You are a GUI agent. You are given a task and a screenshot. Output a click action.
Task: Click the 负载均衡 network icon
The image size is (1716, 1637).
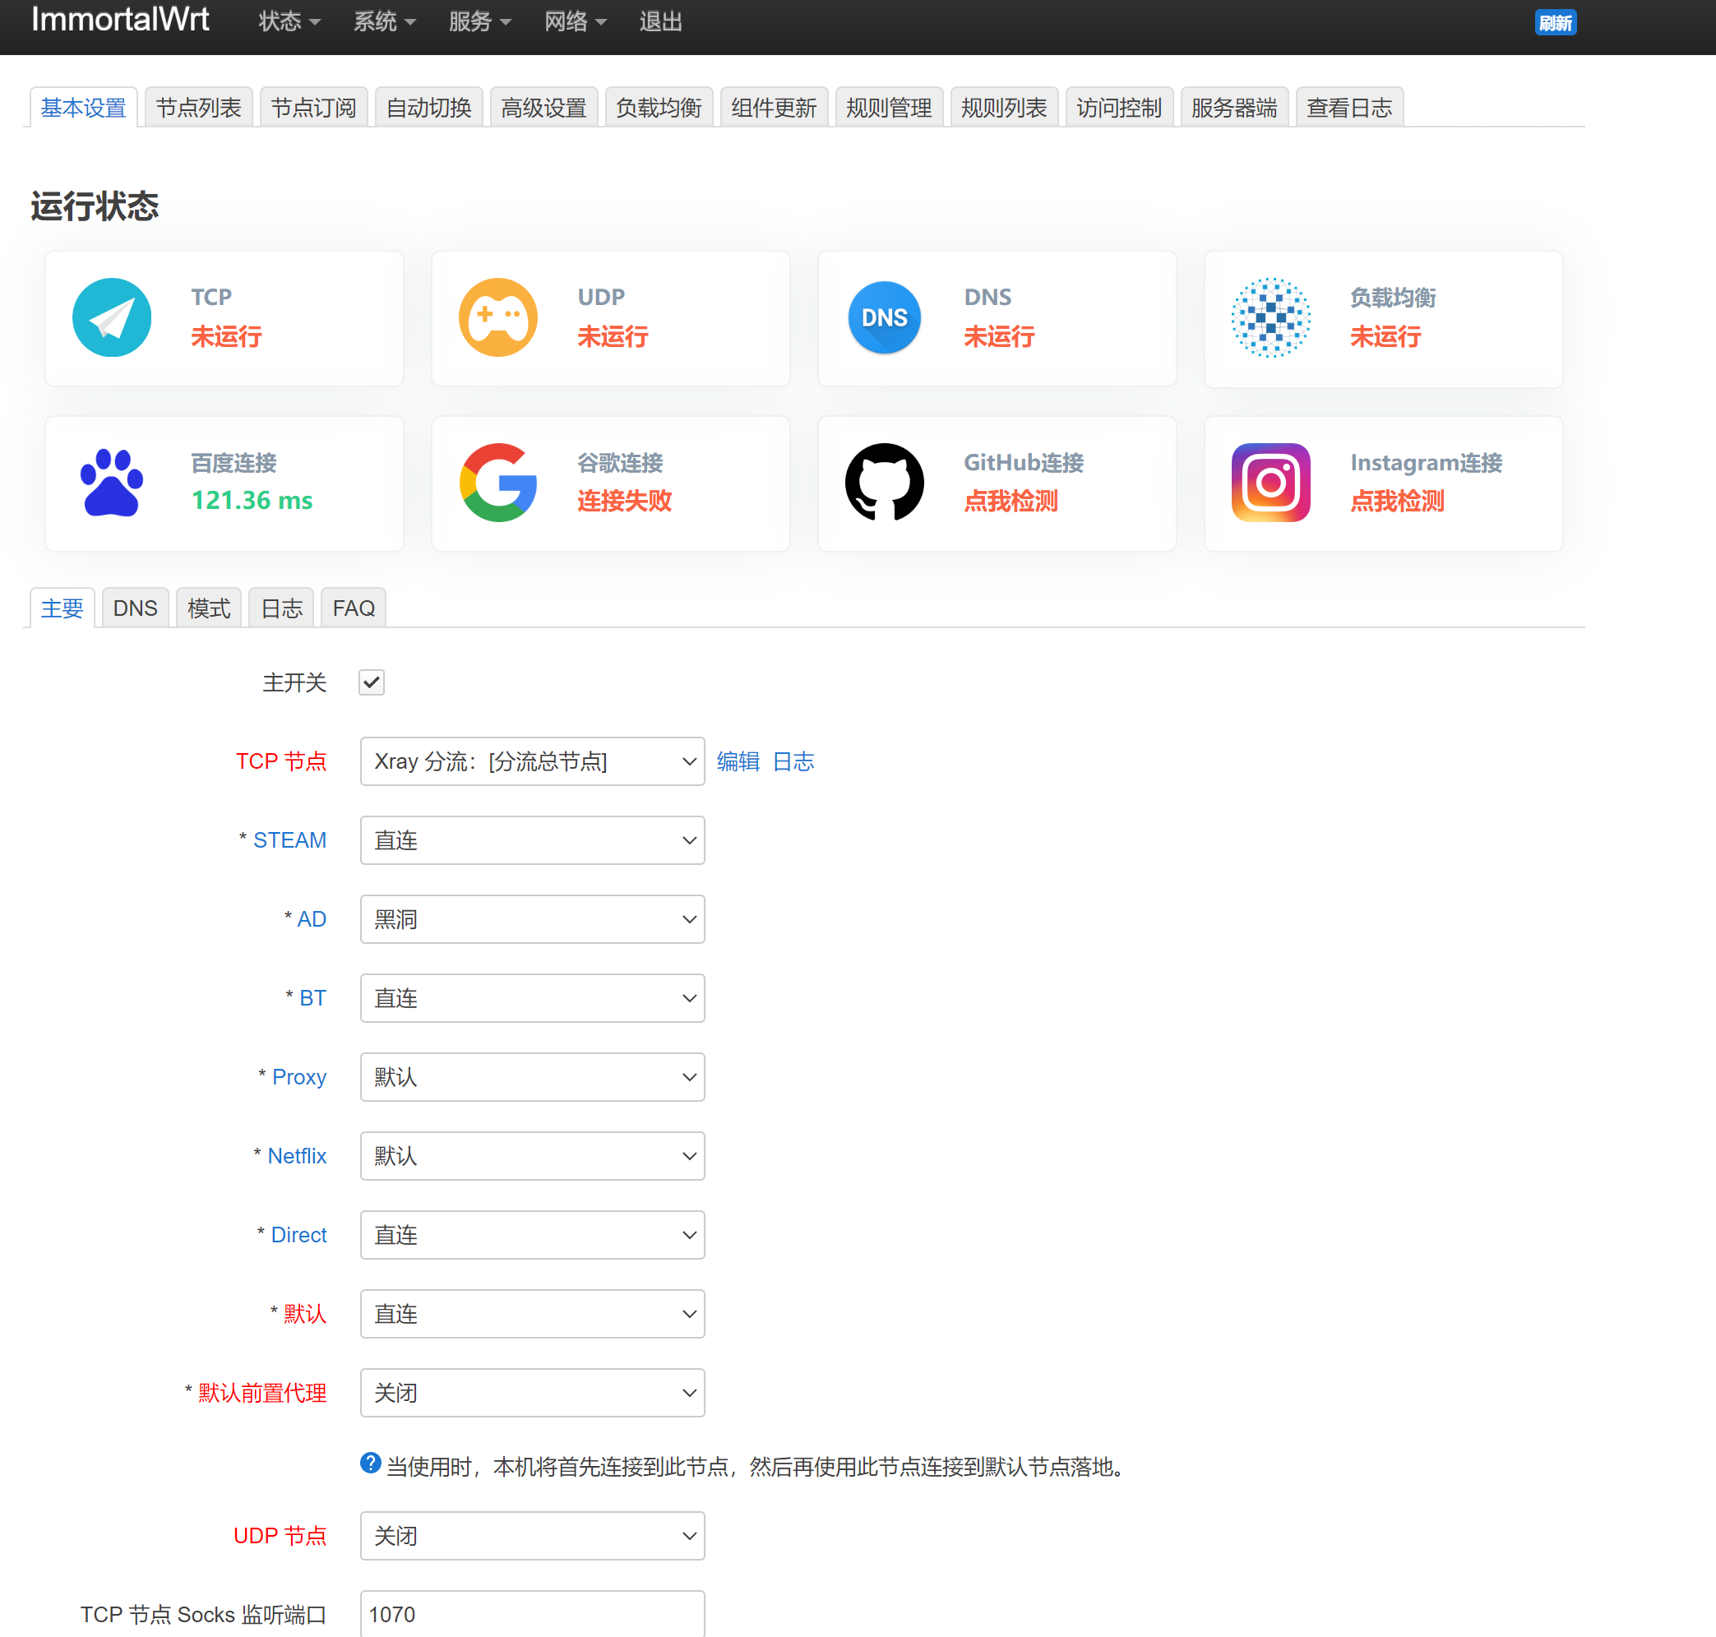[1270, 317]
